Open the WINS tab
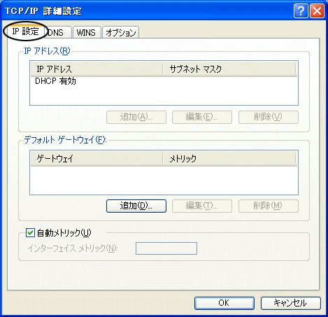Screen dimensions: 328x317 click(x=87, y=32)
